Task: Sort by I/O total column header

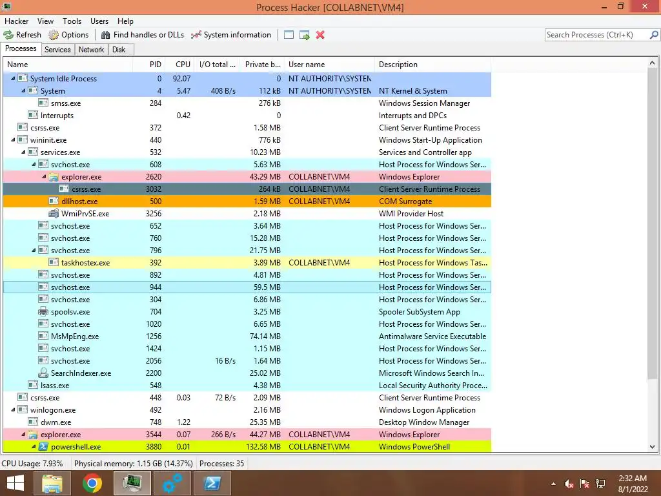Action: tap(217, 65)
